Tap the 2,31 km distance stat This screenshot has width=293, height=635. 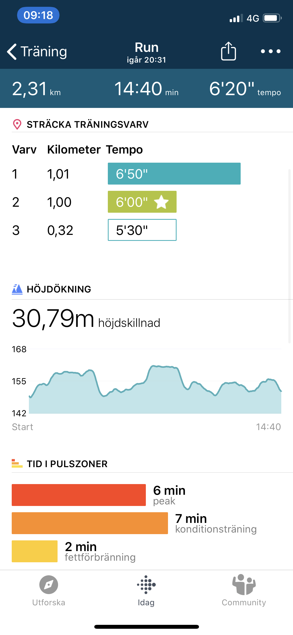coord(36,89)
